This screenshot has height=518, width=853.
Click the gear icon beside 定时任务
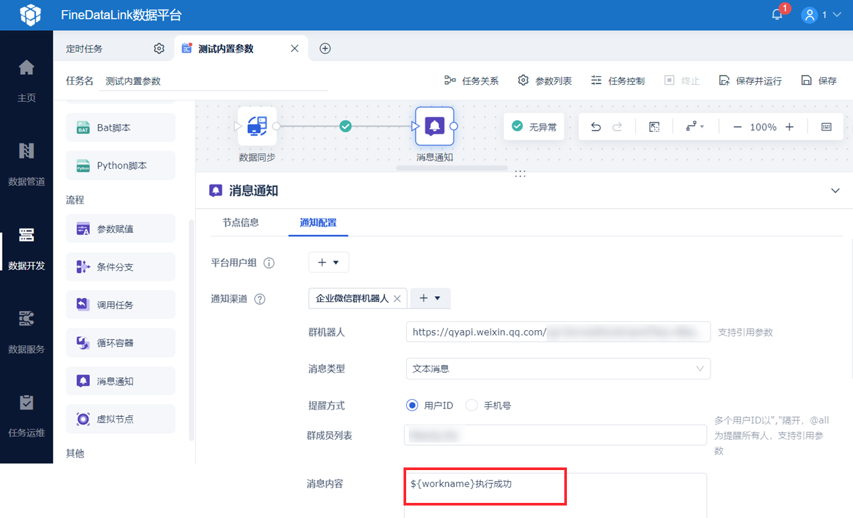159,49
